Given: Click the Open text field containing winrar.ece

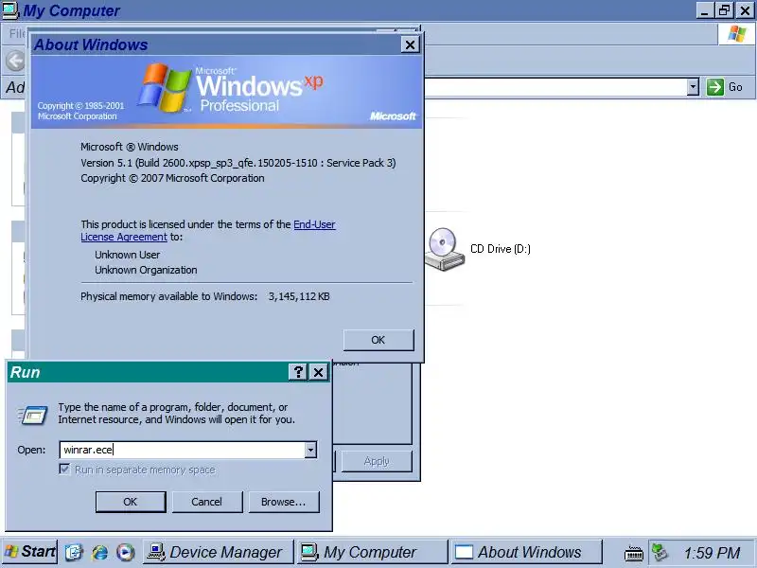Looking at the screenshot, I should tap(182, 450).
